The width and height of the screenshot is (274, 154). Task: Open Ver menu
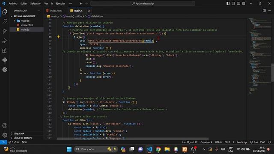tap(46, 3)
